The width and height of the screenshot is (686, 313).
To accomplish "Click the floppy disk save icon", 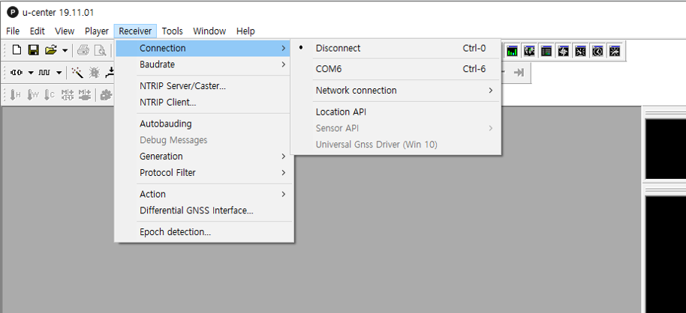I will pyautogui.click(x=33, y=50).
